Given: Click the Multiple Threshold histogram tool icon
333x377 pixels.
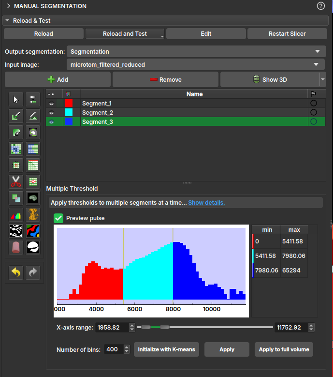Looking at the screenshot, I should click(x=16, y=214).
